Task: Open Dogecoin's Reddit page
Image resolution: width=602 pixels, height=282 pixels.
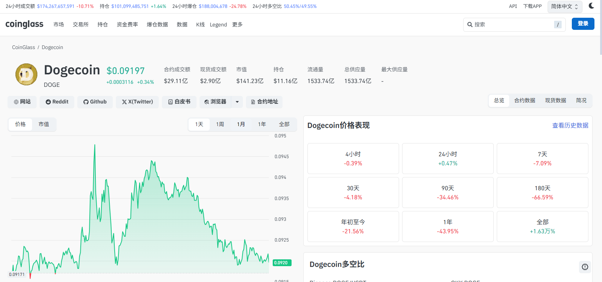Action: [x=57, y=102]
